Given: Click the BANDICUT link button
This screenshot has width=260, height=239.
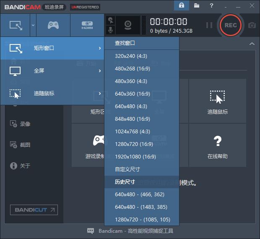Looking at the screenshot, I should pos(34,210).
